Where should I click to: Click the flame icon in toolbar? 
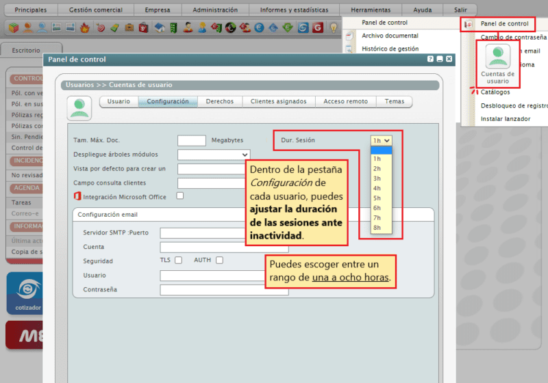click(x=85, y=28)
